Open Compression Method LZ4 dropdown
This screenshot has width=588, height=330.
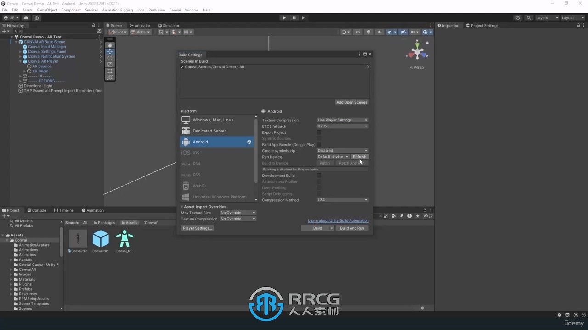click(343, 200)
